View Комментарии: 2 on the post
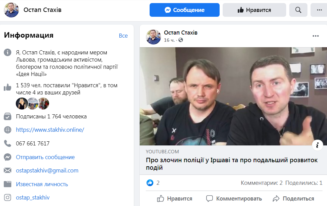This screenshot has width=327, height=206. tap(261, 183)
